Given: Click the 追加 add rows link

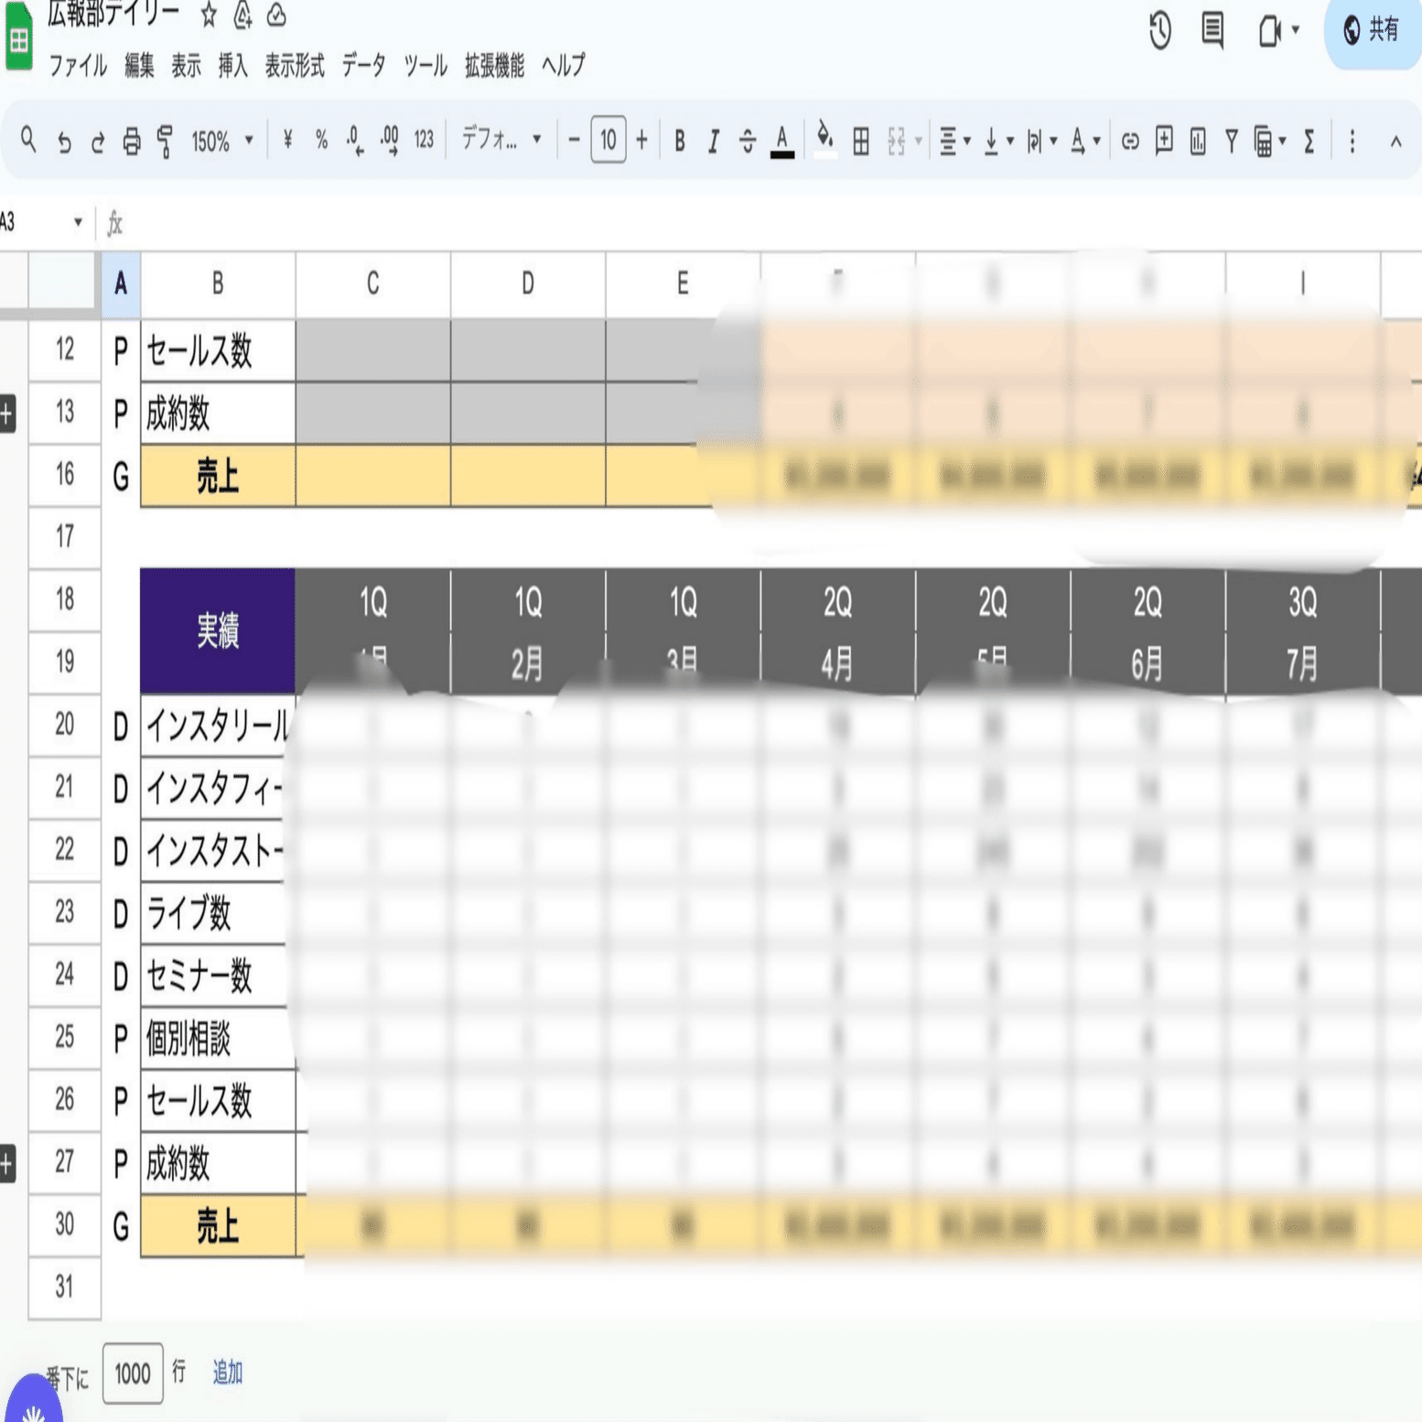Looking at the screenshot, I should point(227,1373).
